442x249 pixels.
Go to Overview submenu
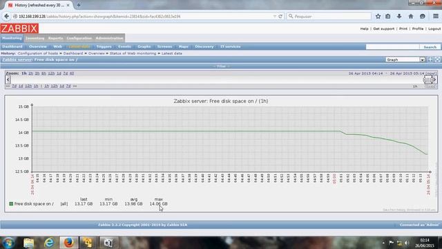[38, 46]
